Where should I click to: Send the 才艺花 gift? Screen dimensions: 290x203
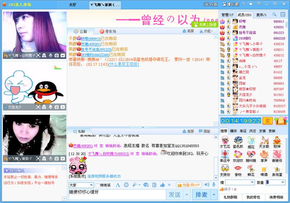point(225,142)
